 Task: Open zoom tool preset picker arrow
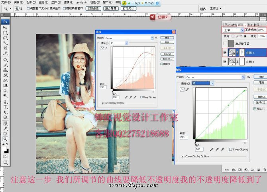[x=10, y=8]
